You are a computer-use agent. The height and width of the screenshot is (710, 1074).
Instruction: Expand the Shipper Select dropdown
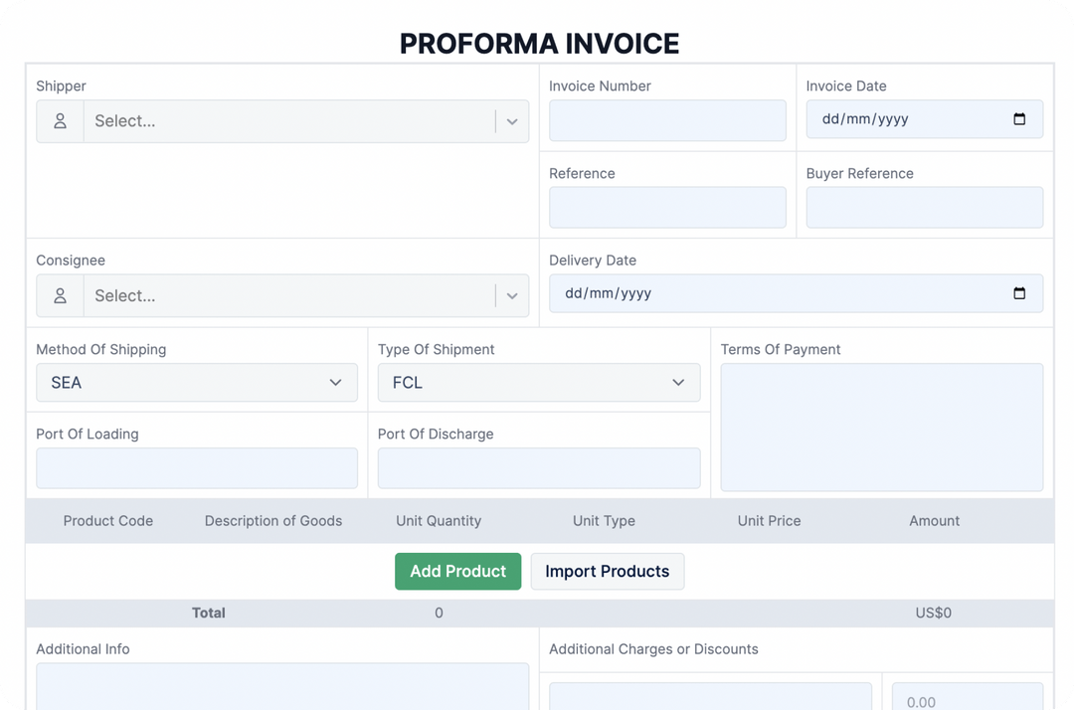(x=512, y=120)
